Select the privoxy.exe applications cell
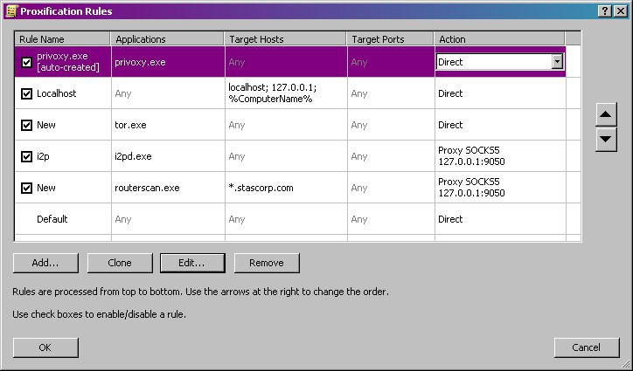 (x=168, y=62)
